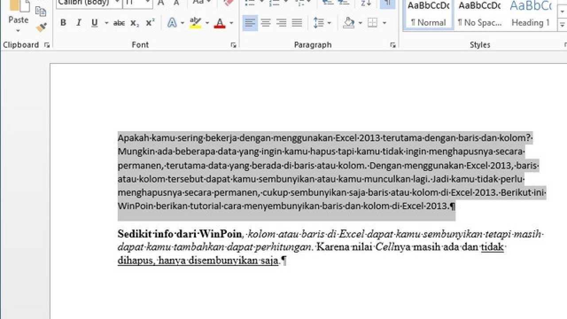Center the paragraph text
This screenshot has height=319, width=567.
coord(266,23)
